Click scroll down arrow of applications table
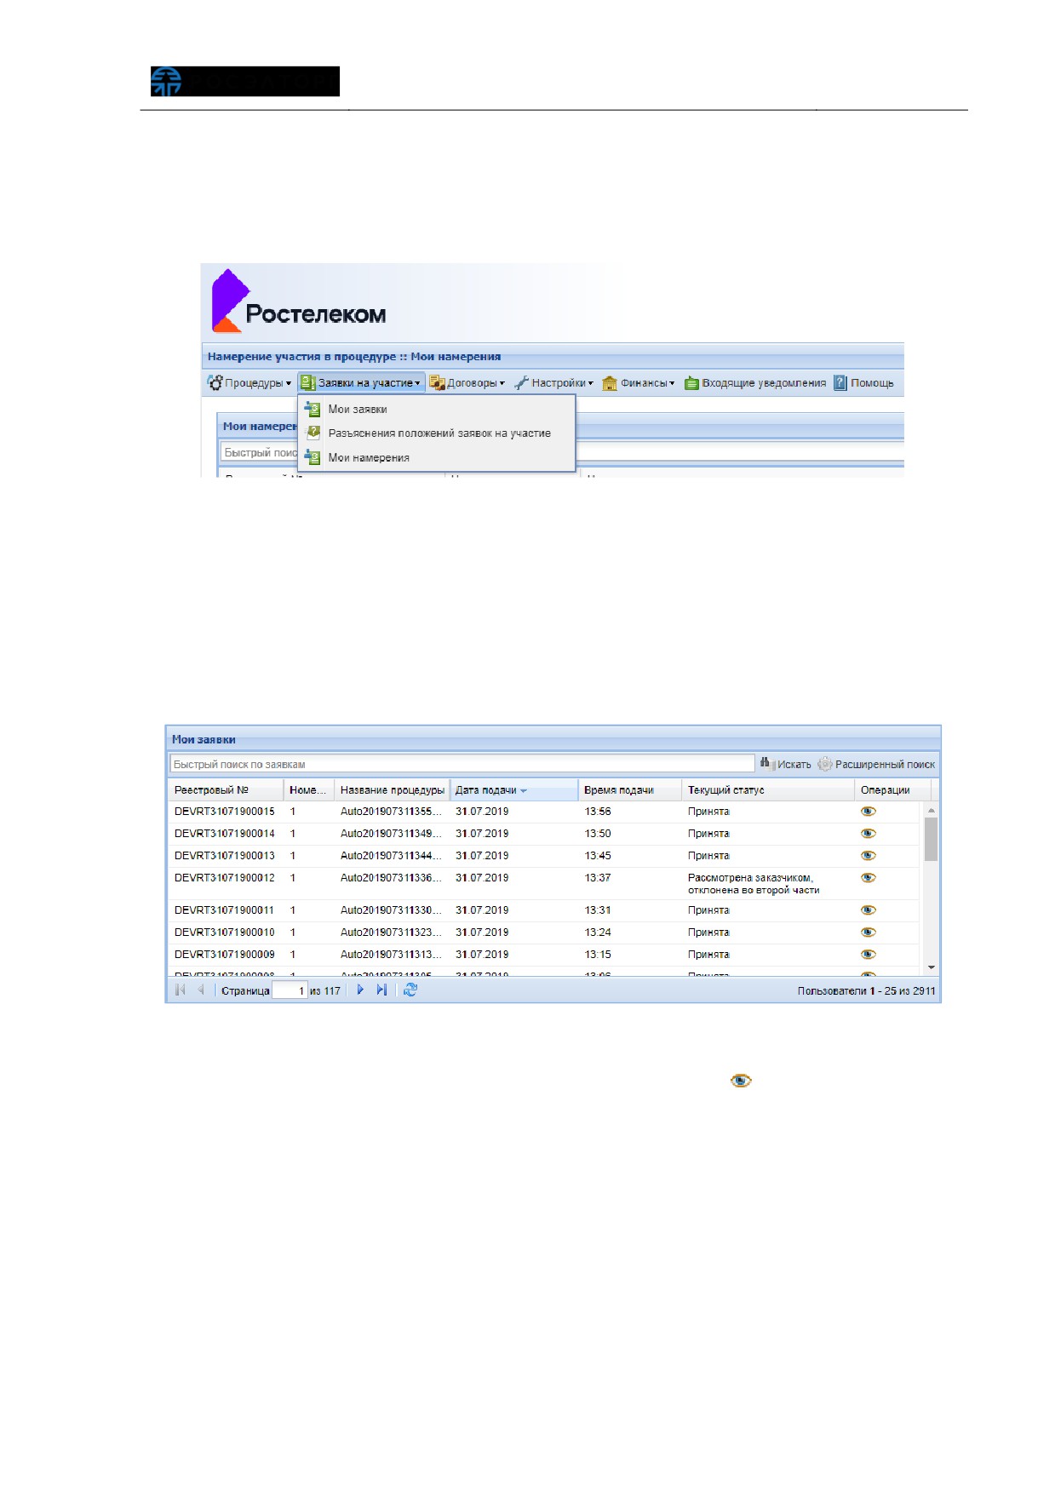This screenshot has width=1055, height=1492. coord(931,968)
